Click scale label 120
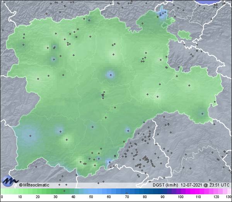Viewport: 232px width, 202px height. tap(216, 197)
